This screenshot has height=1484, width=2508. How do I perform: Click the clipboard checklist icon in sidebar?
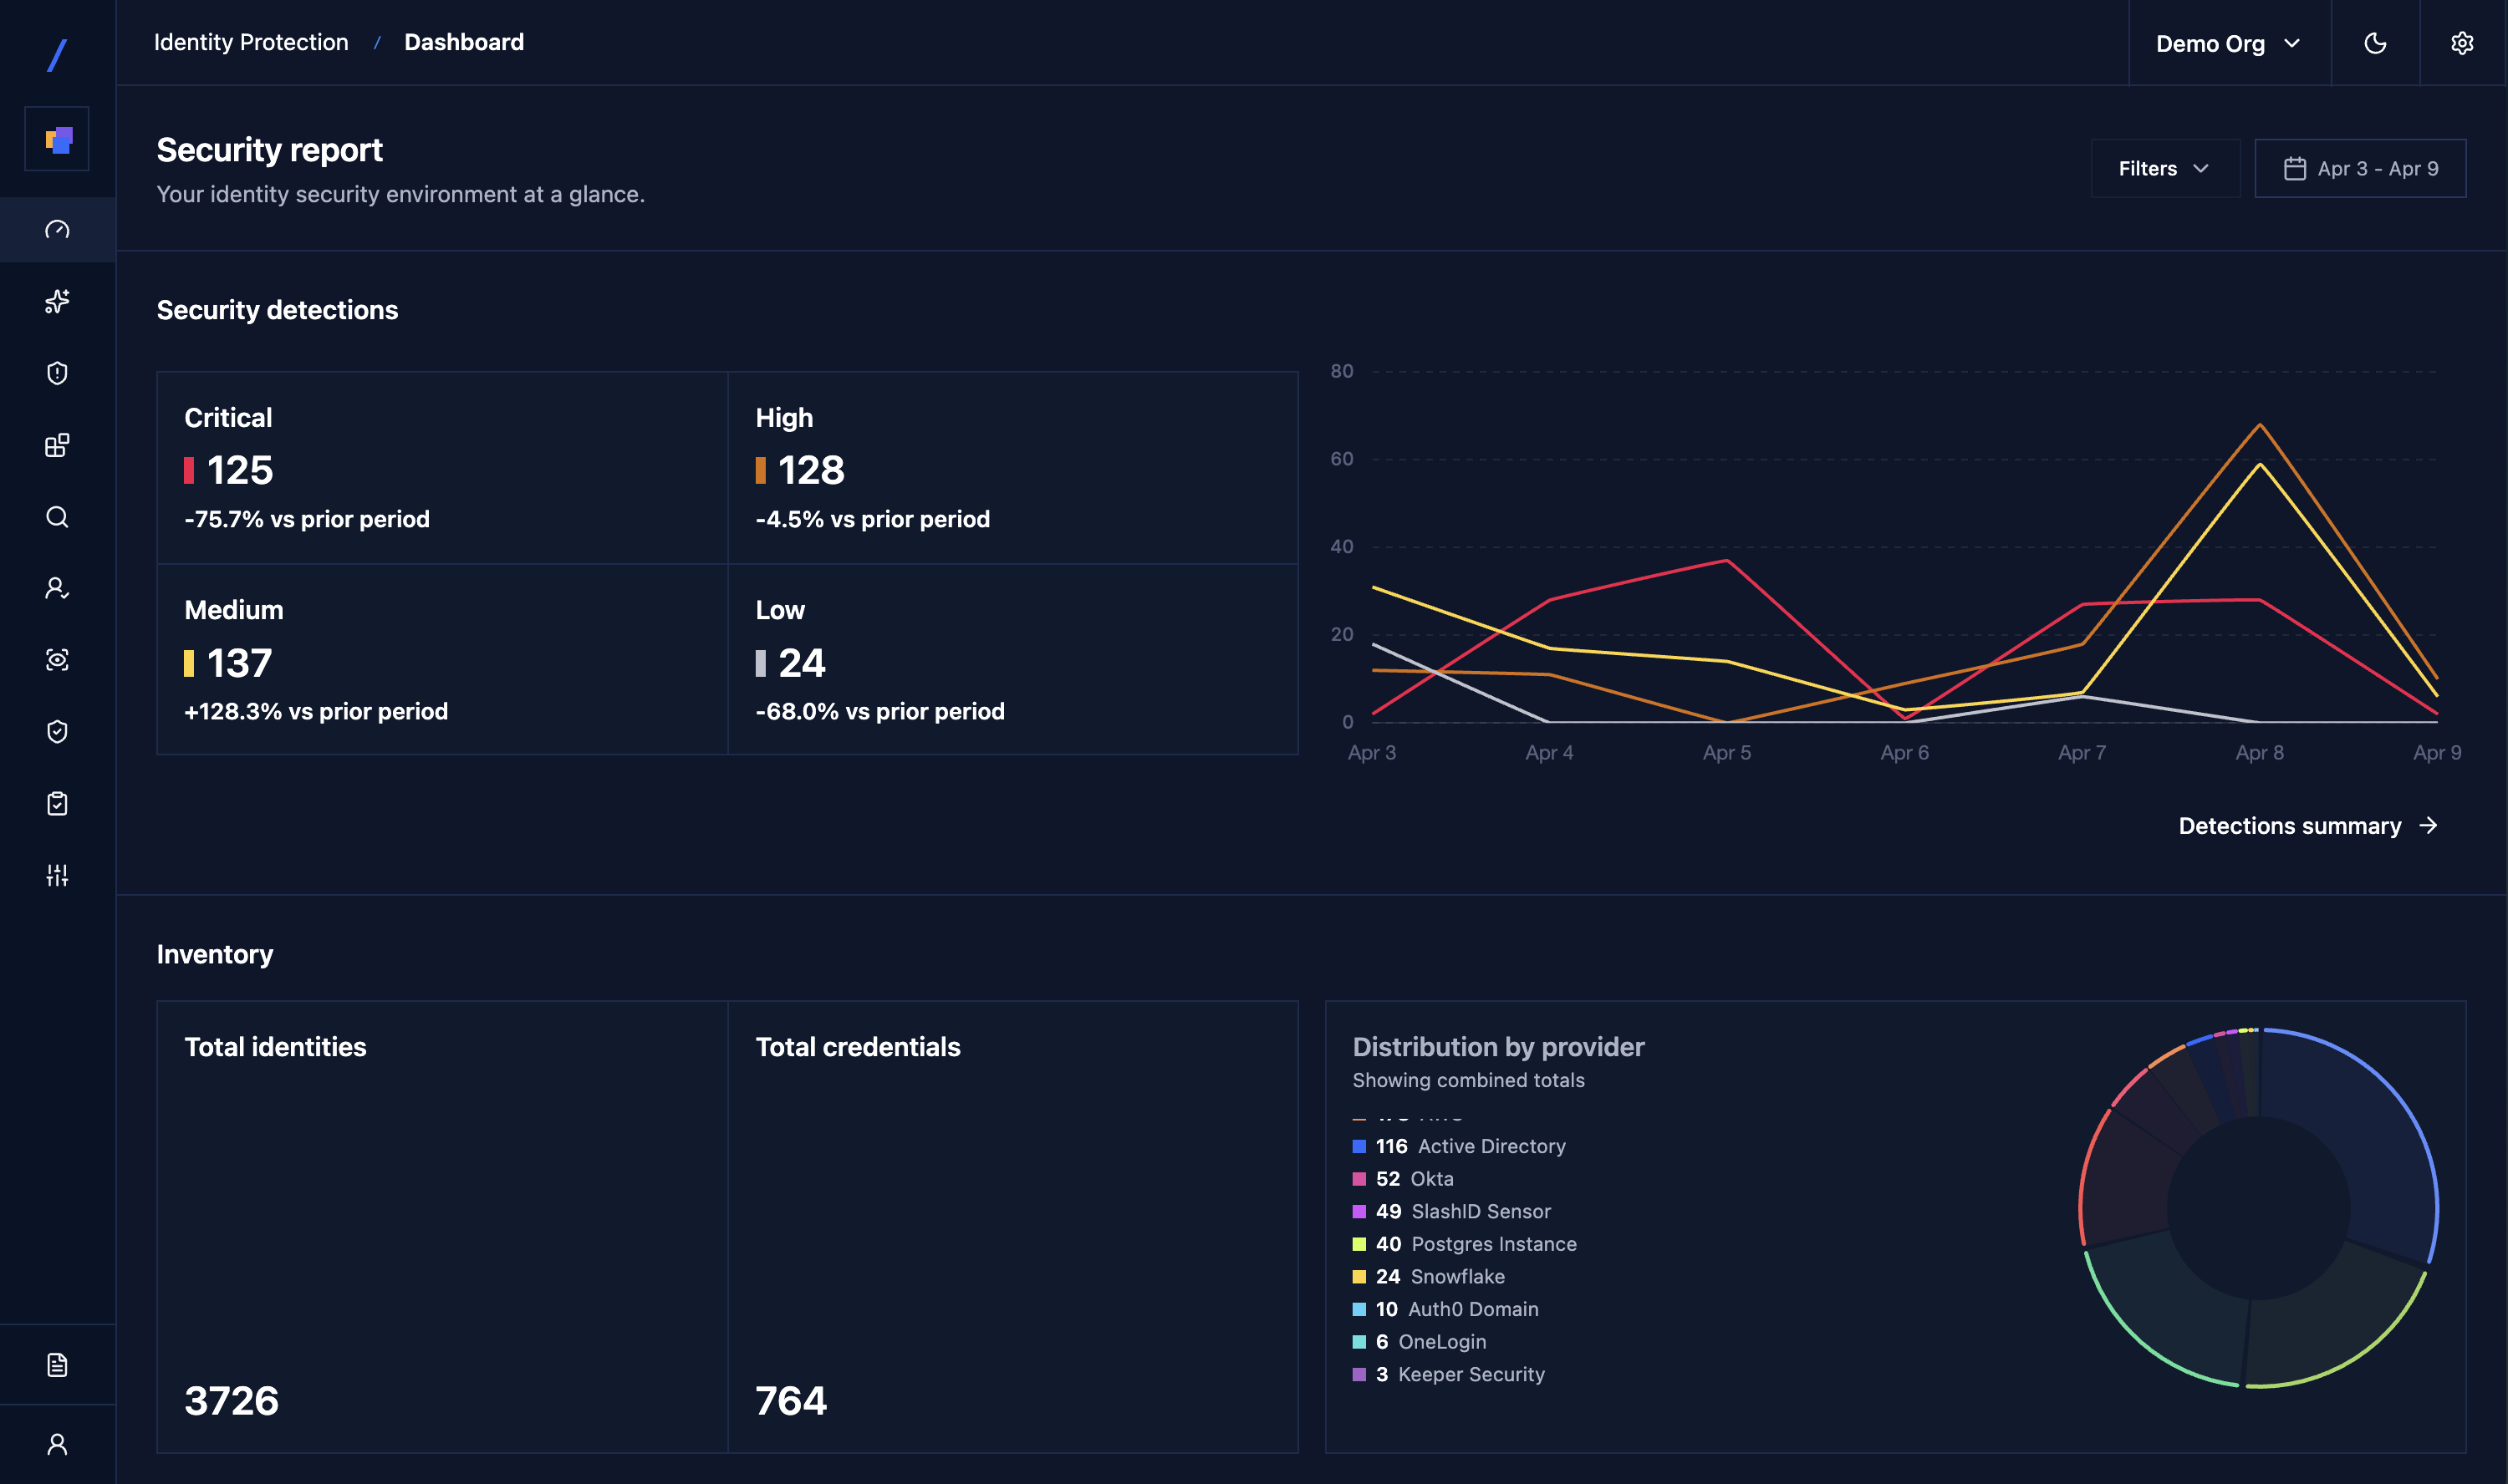coord(57,803)
